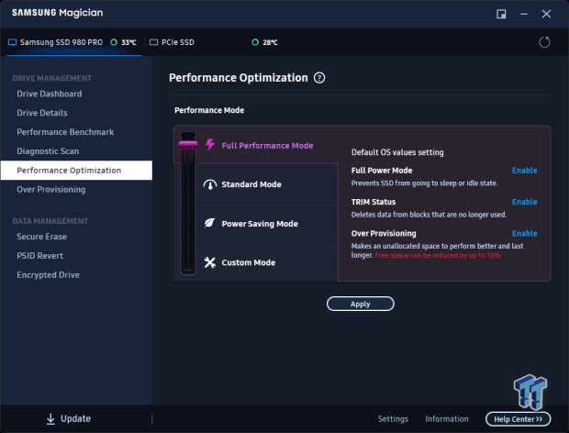Open Performance Optimization help question mark
This screenshot has height=433, width=569.
(319, 78)
